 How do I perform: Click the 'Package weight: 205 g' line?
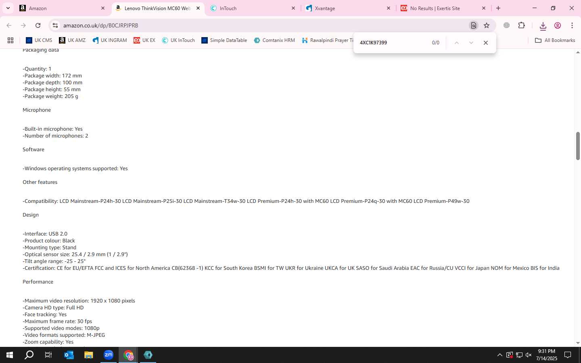[50, 96]
